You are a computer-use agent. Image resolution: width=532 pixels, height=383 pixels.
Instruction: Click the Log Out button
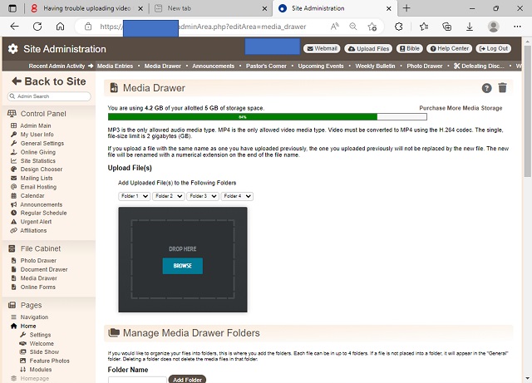[494, 48]
